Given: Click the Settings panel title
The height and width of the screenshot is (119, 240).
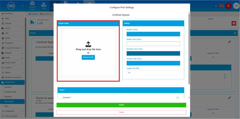Looking at the screenshot, I should (x=127, y=23).
